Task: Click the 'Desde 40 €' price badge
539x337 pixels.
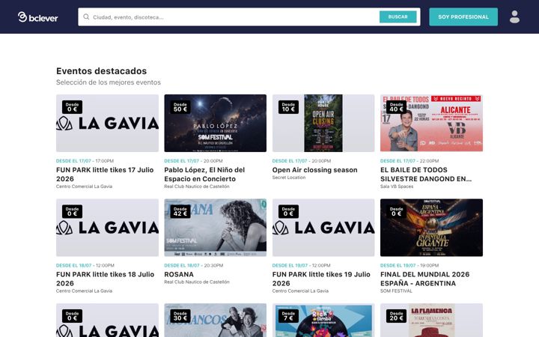Action: click(x=396, y=107)
